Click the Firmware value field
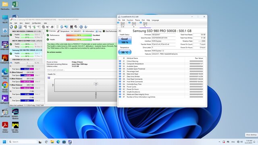The width and height of the screenshot is (258, 145). click(163, 35)
